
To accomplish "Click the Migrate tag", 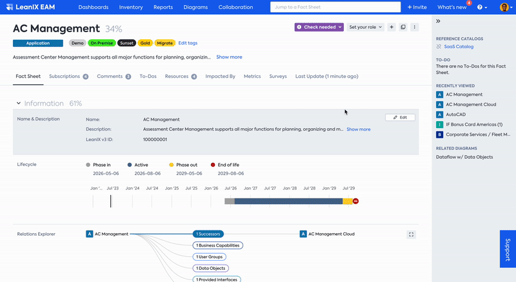I will click(x=165, y=43).
